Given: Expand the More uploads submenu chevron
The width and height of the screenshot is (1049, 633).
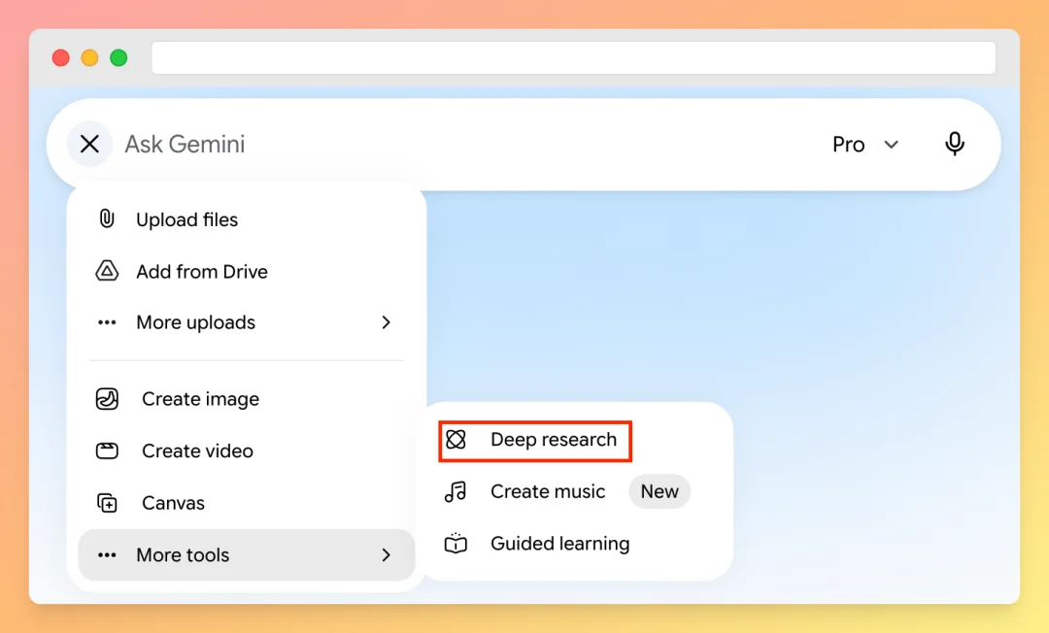Looking at the screenshot, I should tap(386, 322).
